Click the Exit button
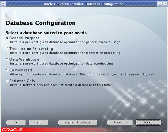 tap(16, 122)
